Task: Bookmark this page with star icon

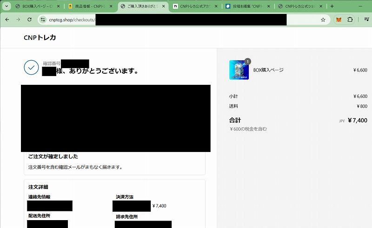Action: click(x=323, y=19)
